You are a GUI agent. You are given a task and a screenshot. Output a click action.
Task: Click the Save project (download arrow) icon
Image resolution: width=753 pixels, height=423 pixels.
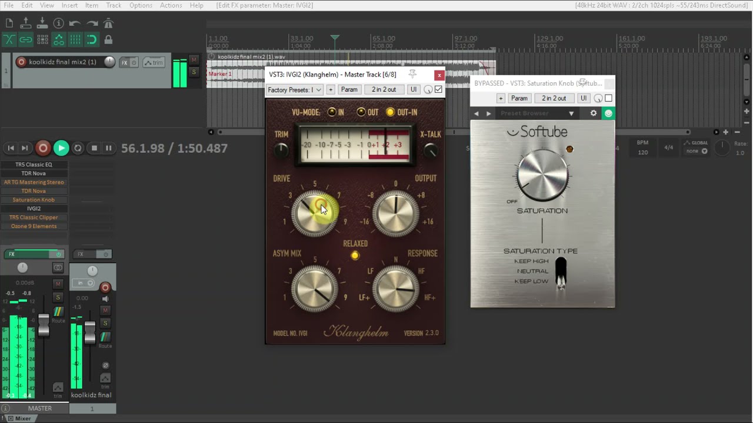tap(42, 23)
